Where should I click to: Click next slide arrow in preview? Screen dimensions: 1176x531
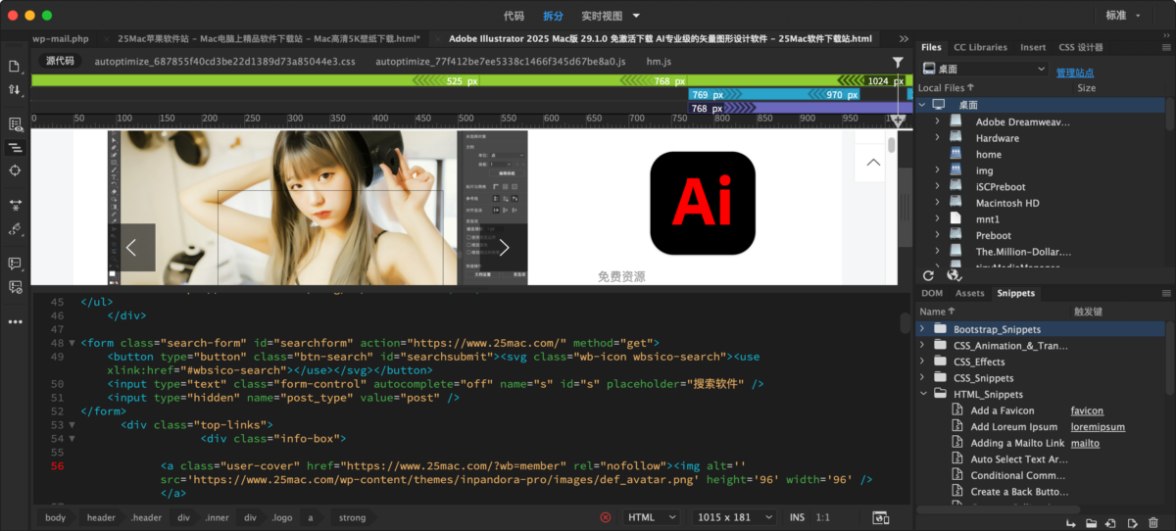pos(505,247)
